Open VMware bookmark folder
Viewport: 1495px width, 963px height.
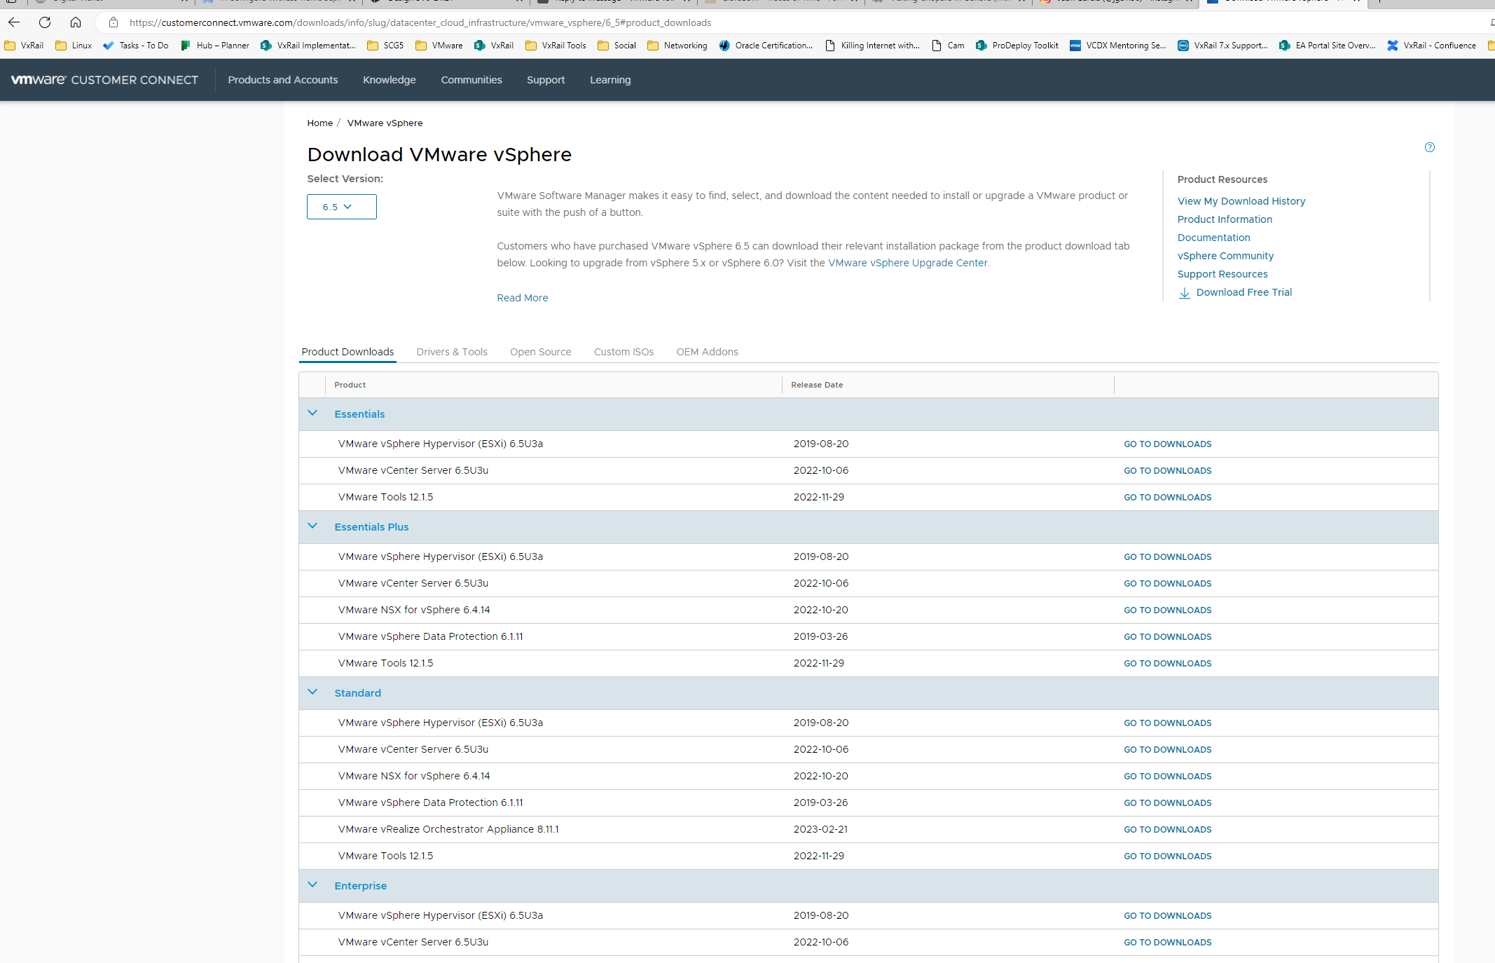[439, 46]
